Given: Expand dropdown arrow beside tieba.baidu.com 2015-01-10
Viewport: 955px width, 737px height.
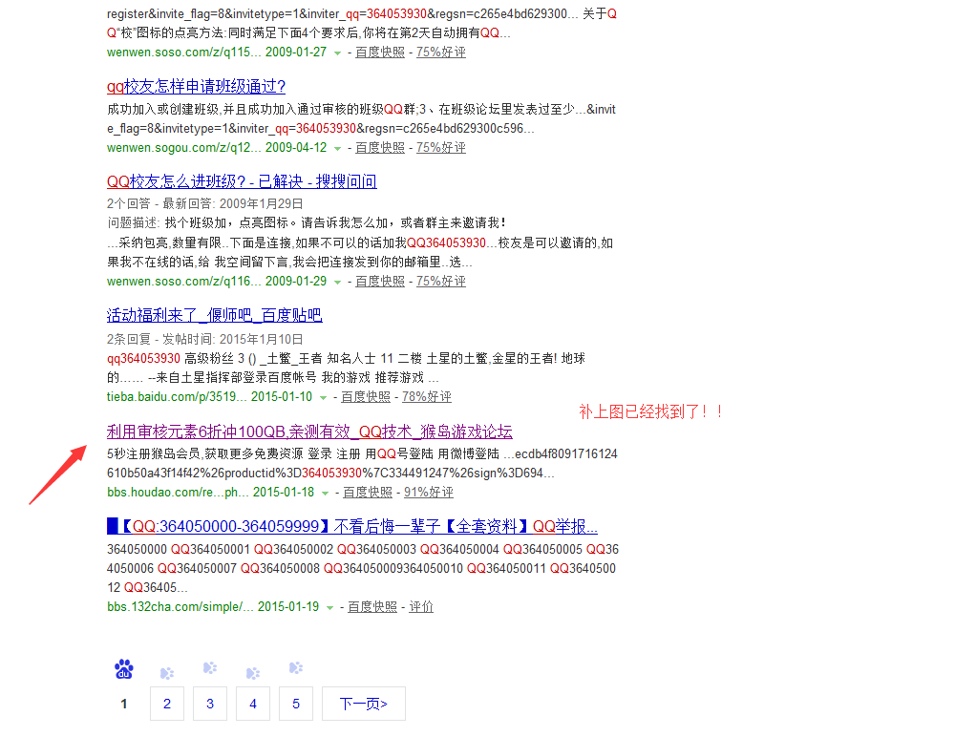Looking at the screenshot, I should (x=324, y=398).
